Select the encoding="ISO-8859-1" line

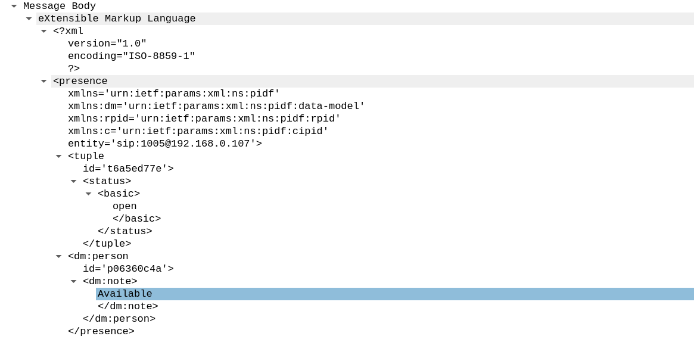pyautogui.click(x=132, y=56)
